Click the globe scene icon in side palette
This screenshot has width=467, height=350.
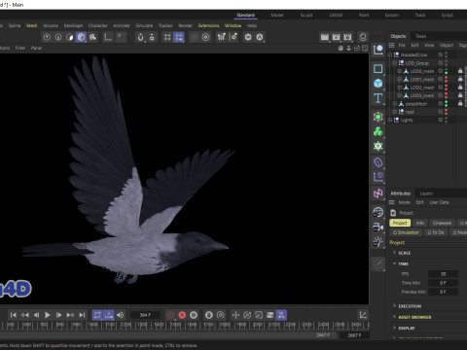tap(378, 212)
